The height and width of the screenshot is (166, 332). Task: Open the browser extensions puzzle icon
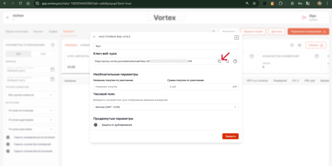coord(280,3)
